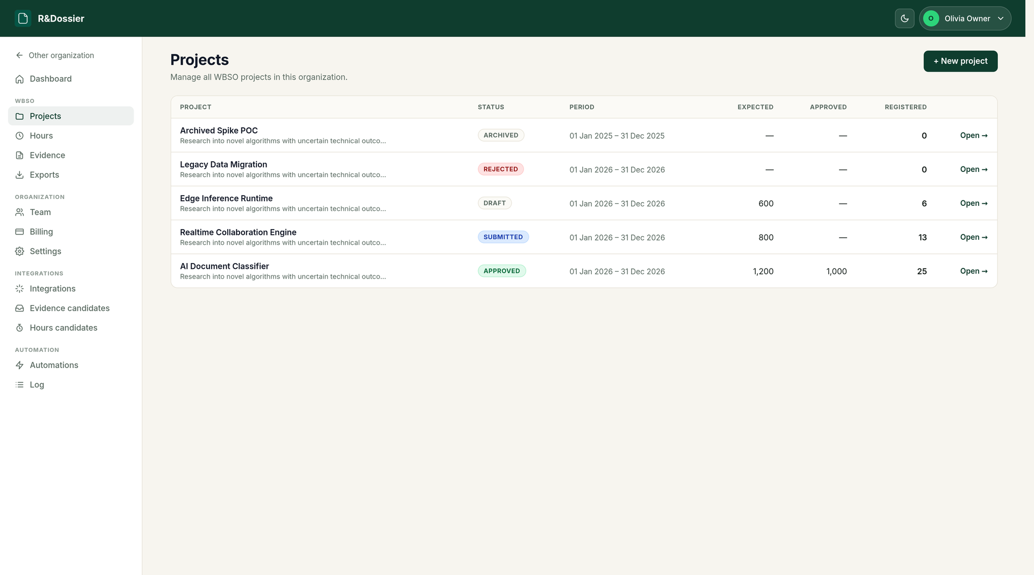Go to Evidence candidates page
Screen dimensions: 1034x575
71,308
